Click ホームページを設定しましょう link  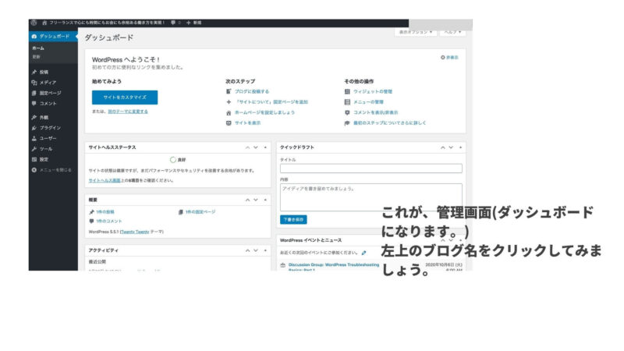coord(264,112)
